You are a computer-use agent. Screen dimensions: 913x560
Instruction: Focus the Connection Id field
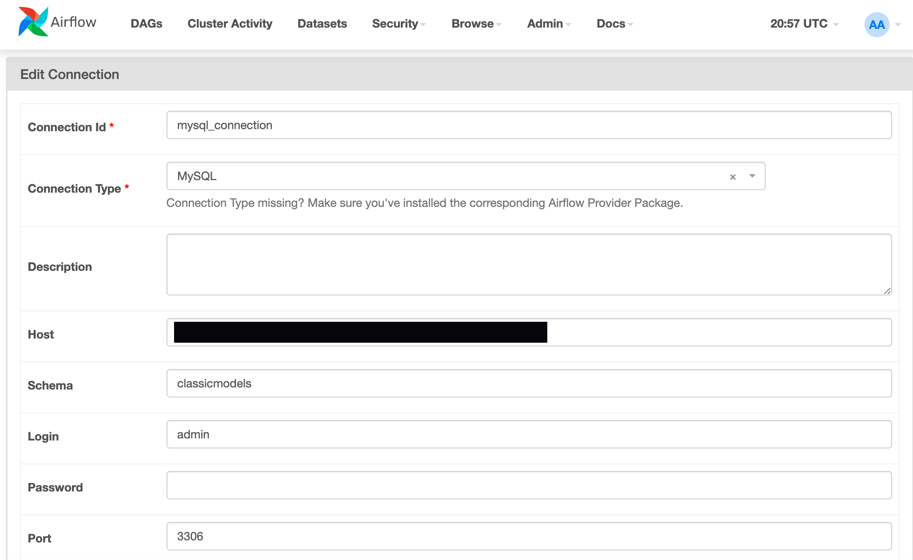point(528,125)
